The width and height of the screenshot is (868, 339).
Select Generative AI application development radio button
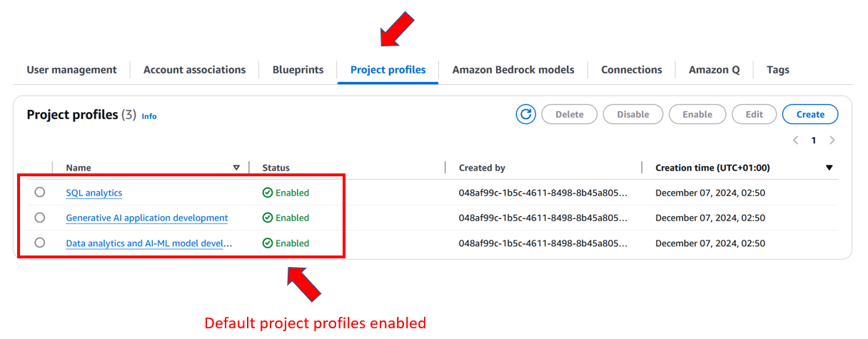40,217
